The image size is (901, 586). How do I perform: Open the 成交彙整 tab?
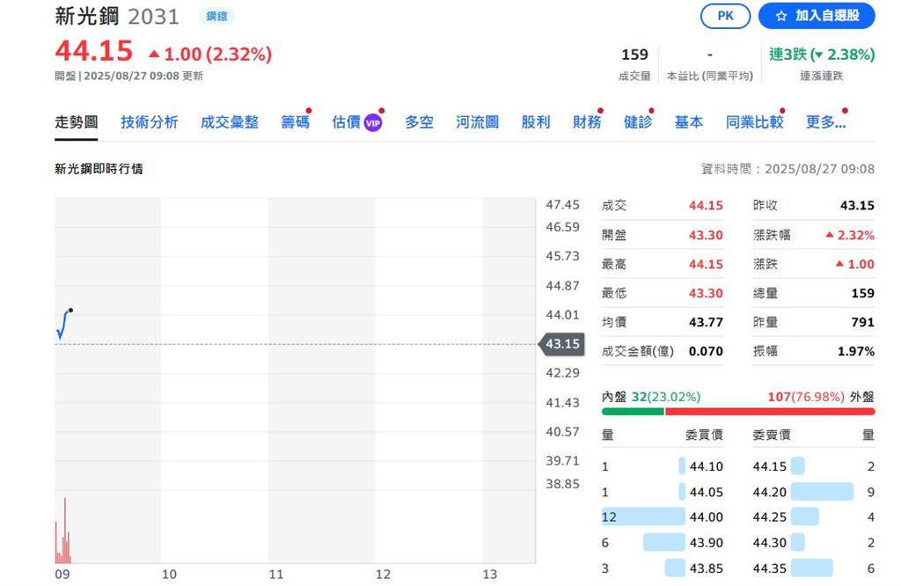coord(230,122)
